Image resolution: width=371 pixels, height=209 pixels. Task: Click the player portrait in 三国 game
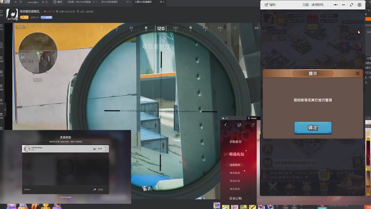pos(269,19)
